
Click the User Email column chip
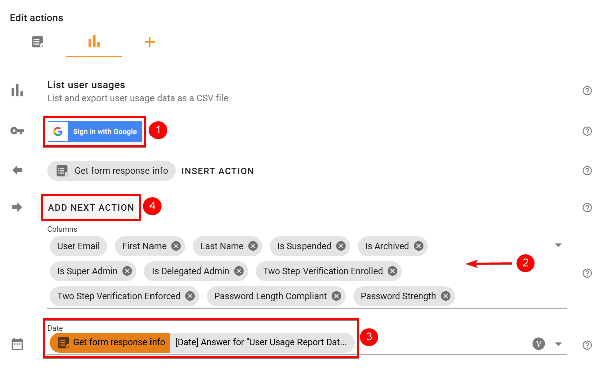(x=78, y=246)
